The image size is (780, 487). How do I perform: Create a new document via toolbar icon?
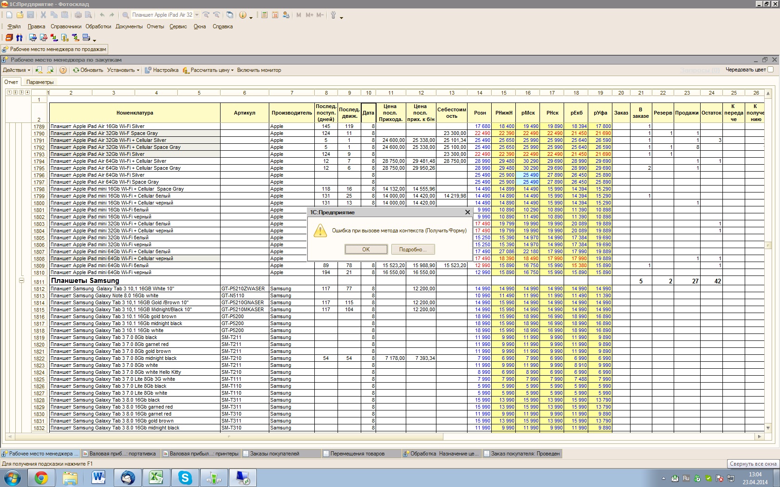tap(9, 15)
